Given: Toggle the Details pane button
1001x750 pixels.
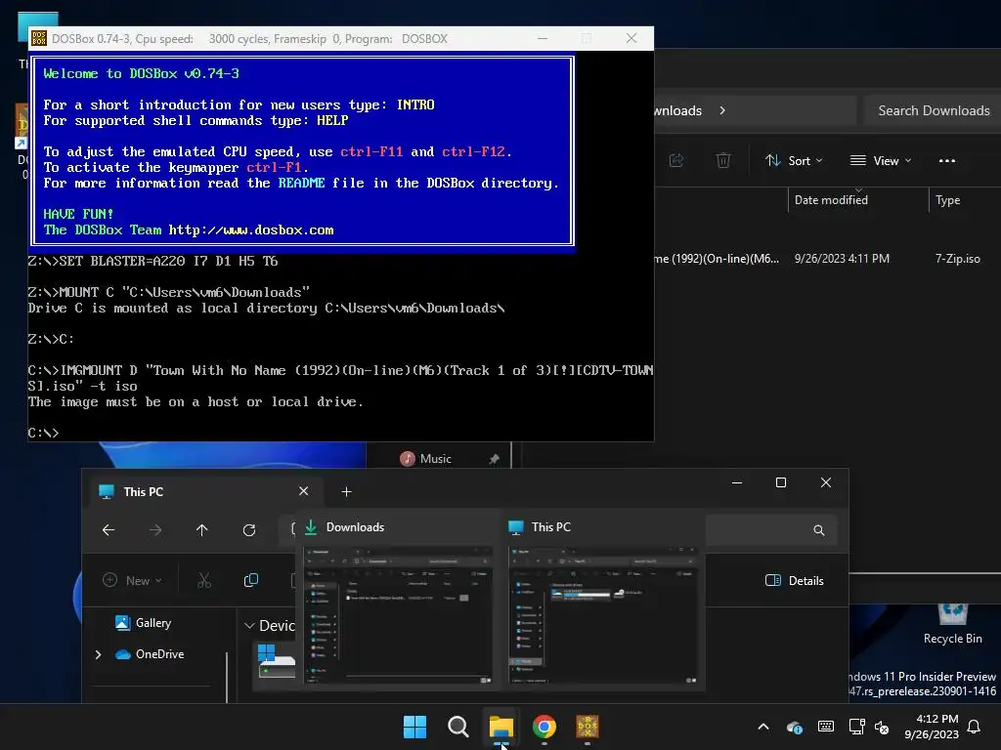Looking at the screenshot, I should [794, 580].
